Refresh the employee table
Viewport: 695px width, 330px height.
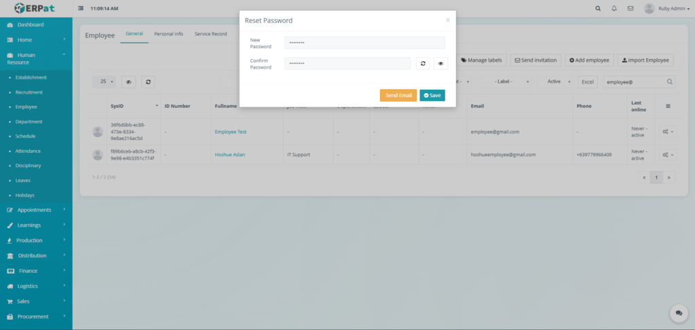[x=148, y=81]
